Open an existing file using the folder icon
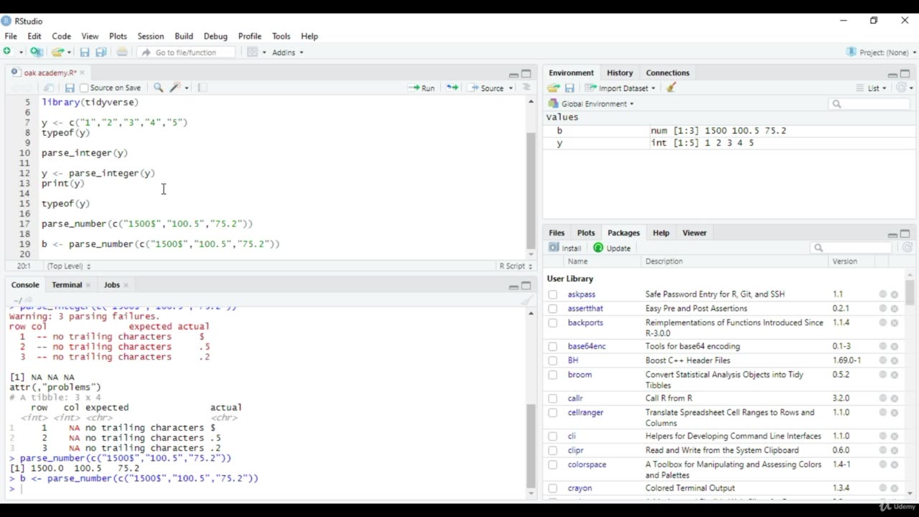The width and height of the screenshot is (919, 517). (57, 52)
